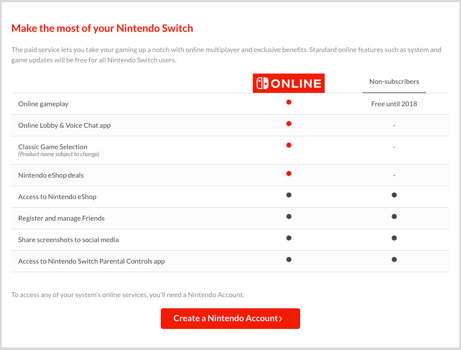
Task: Click the Online gameplay row label
Action: tap(43, 104)
